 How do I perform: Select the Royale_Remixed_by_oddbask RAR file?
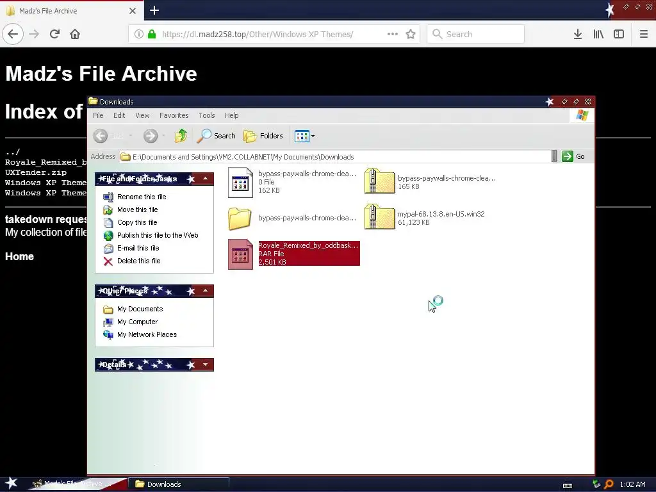click(293, 254)
